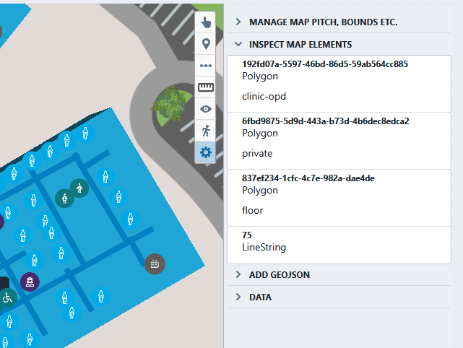The height and width of the screenshot is (348, 463).
Task: Click the gray reception desk marker on map
Action: [x=155, y=264]
